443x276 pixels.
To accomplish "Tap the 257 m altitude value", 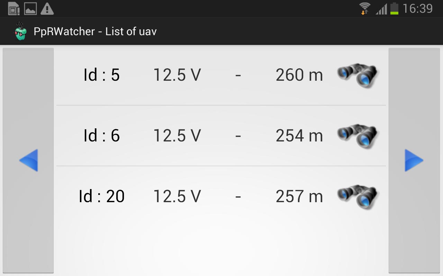I will (299, 196).
